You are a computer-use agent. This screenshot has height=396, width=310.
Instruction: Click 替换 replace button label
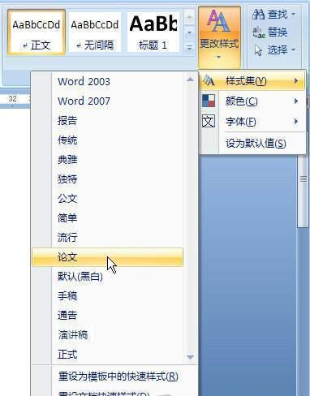tap(278, 32)
